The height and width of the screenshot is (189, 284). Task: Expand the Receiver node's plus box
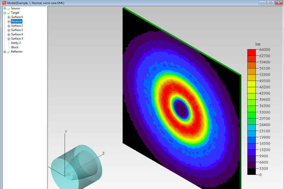[9, 21]
